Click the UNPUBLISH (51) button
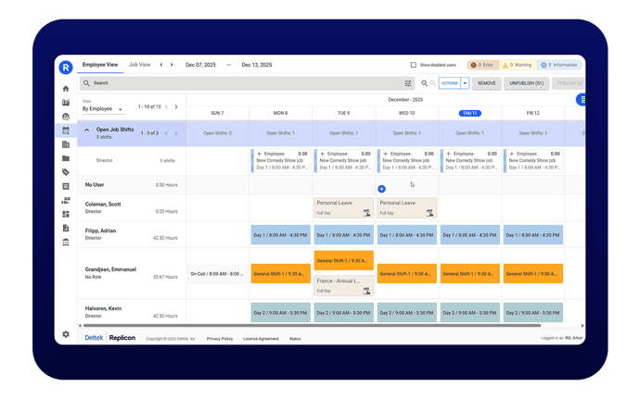Screen dimensions: 640x399 pos(526,83)
